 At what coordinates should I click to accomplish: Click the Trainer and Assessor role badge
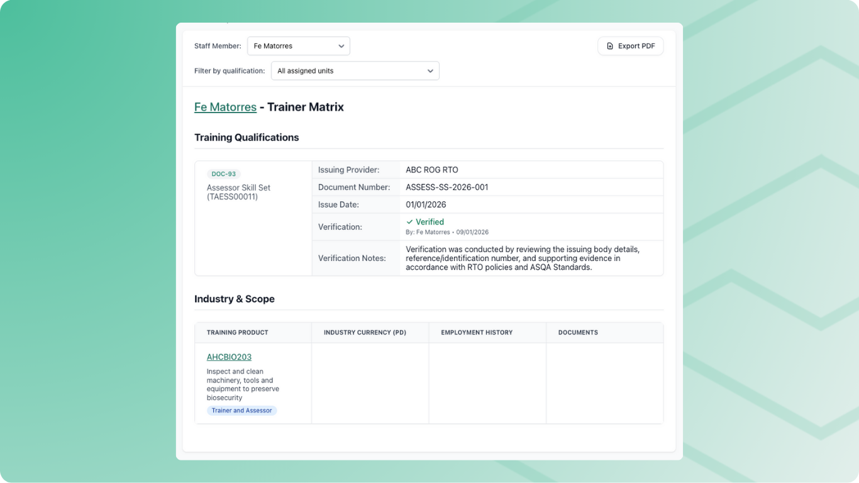241,410
